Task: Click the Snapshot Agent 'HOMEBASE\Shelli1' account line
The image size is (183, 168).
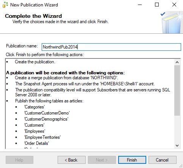Action: 85,84
